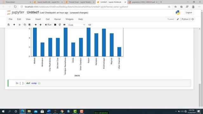The image size is (203, 114).
Task: Open Microsoft Word from the taskbar
Action: click(49, 111)
